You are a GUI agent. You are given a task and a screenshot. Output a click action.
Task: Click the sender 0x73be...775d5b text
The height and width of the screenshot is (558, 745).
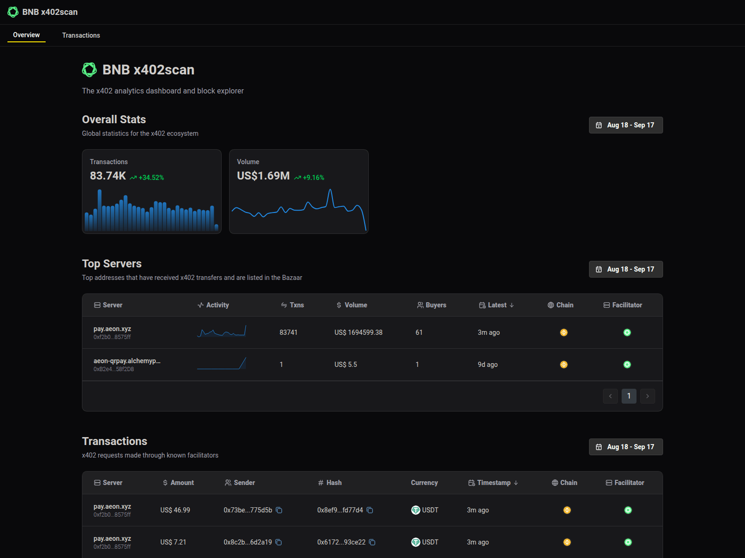click(x=248, y=510)
